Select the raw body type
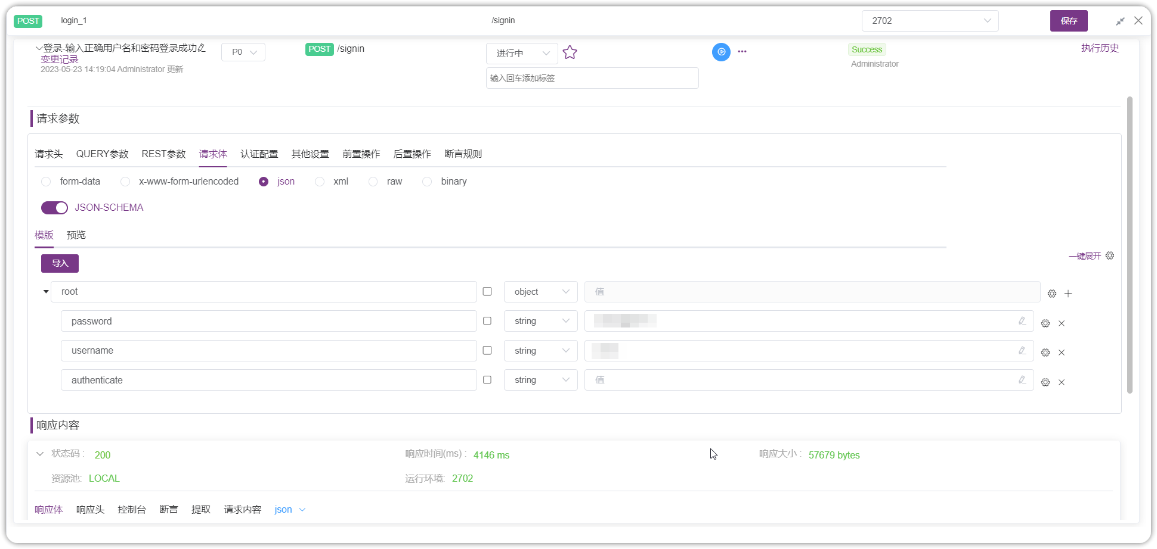The height and width of the screenshot is (549, 1157). pyautogui.click(x=373, y=182)
